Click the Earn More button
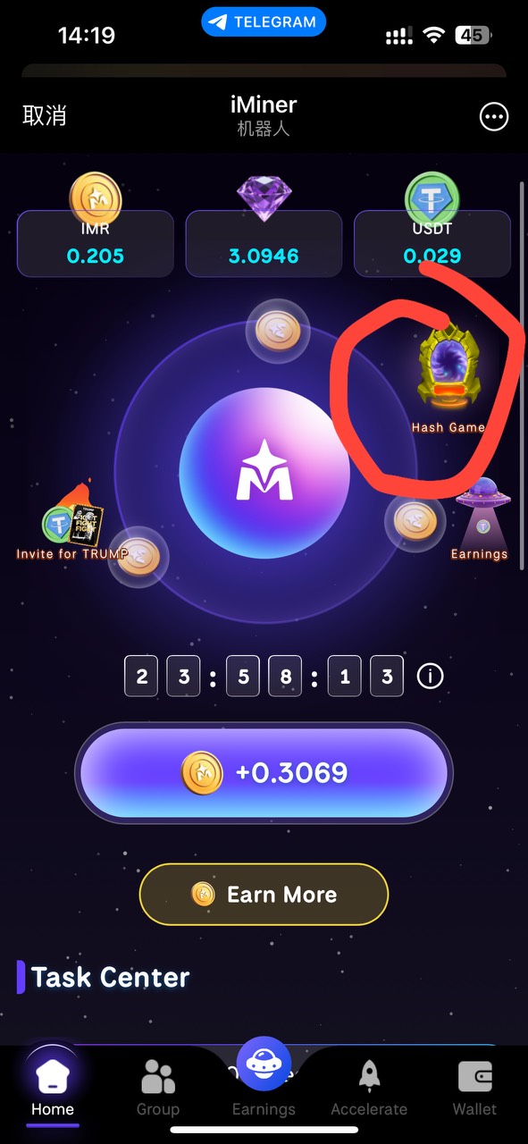528x1144 pixels. click(264, 894)
